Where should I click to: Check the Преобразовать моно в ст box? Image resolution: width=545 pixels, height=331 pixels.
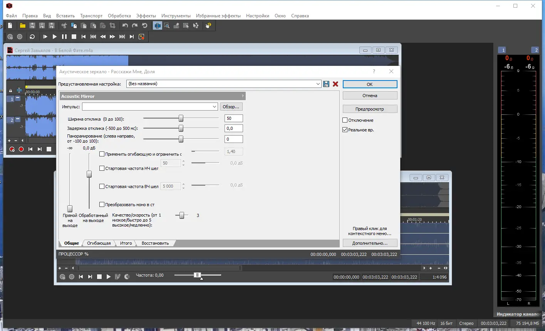[x=102, y=205]
